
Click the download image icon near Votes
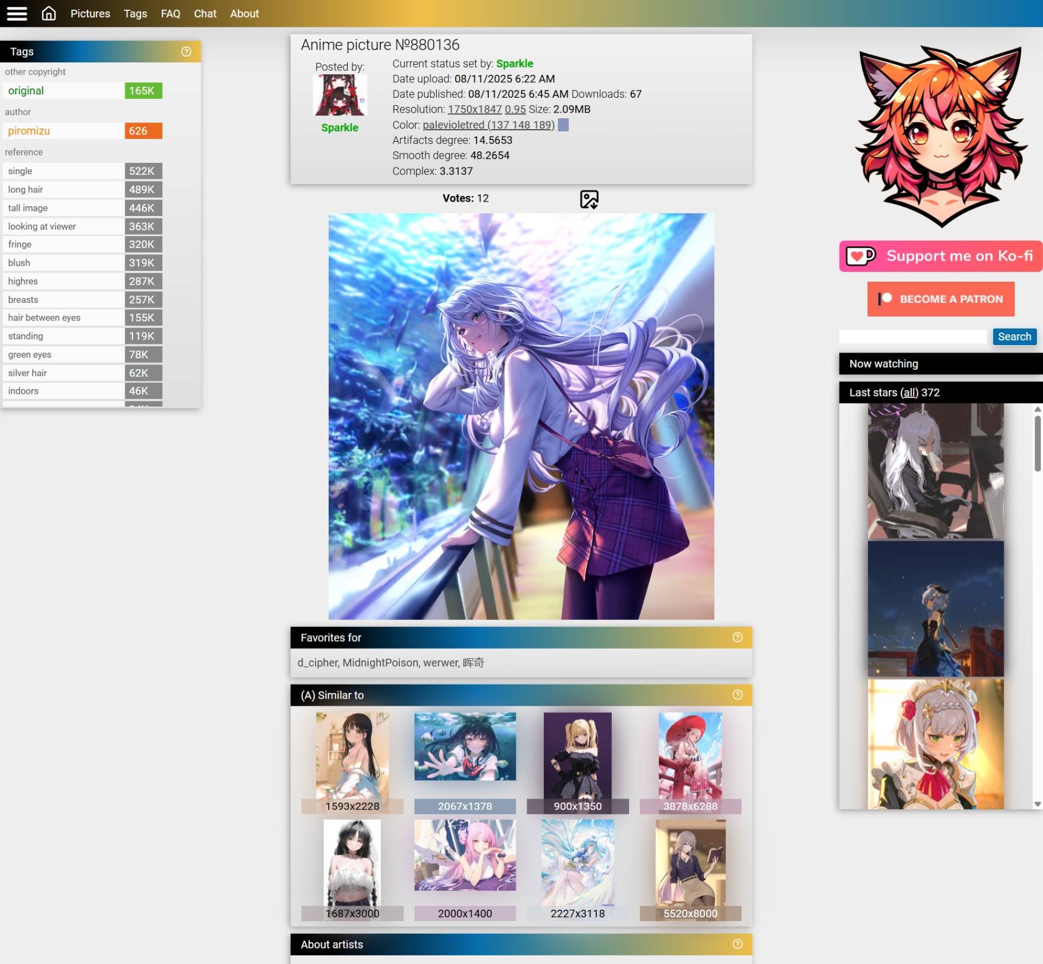588,199
